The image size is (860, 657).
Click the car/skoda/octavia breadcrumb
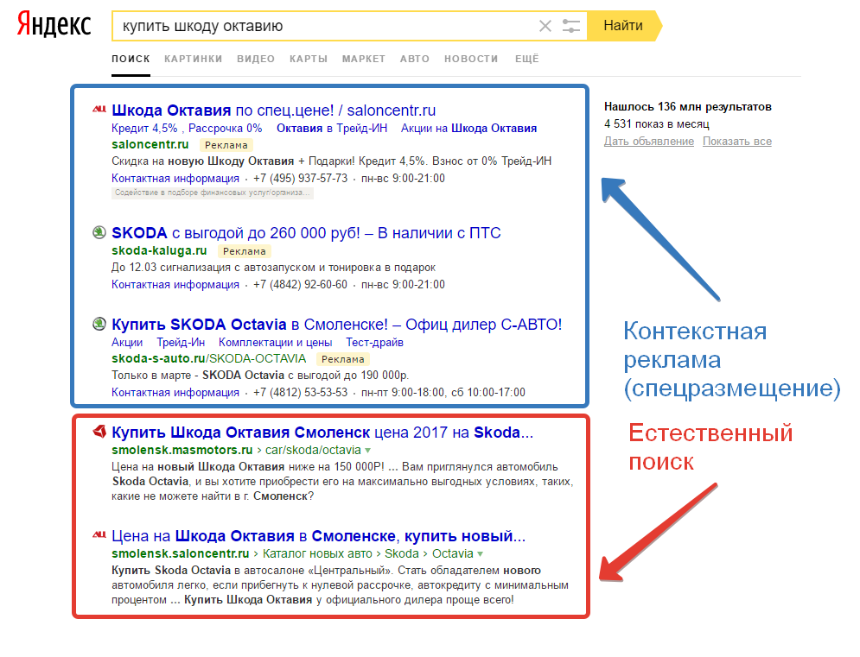tap(313, 451)
